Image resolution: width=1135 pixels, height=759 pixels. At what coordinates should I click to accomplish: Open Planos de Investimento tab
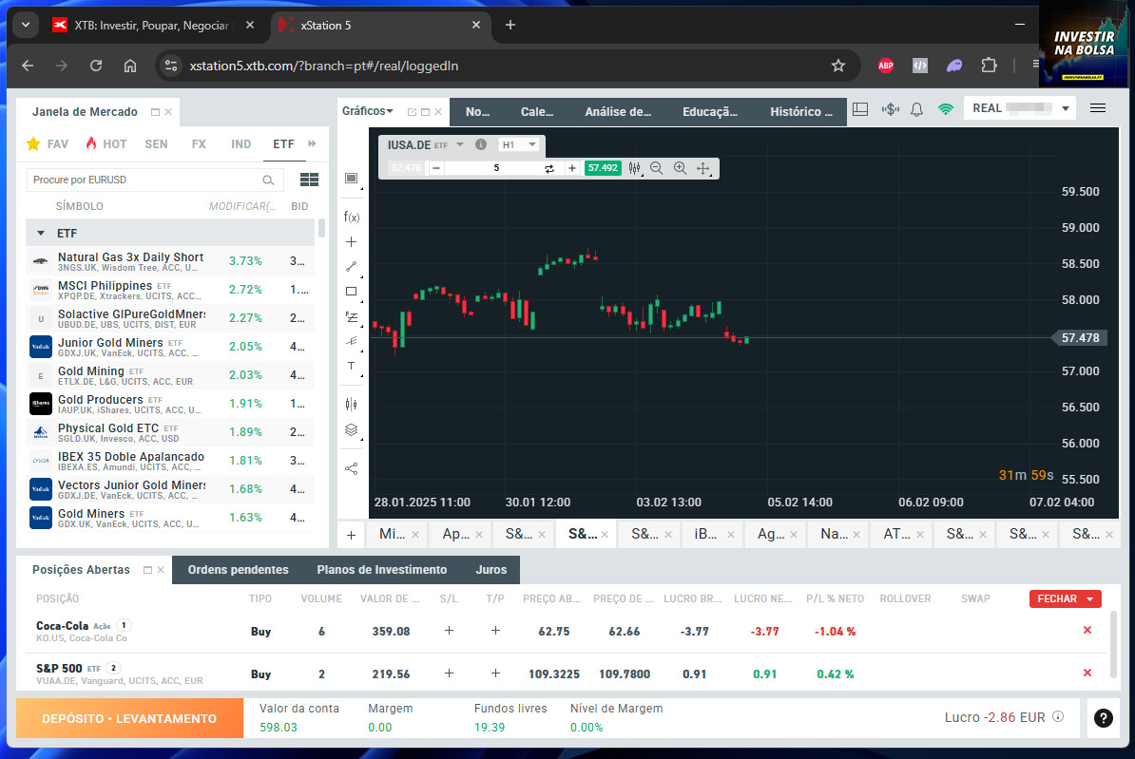tap(381, 569)
